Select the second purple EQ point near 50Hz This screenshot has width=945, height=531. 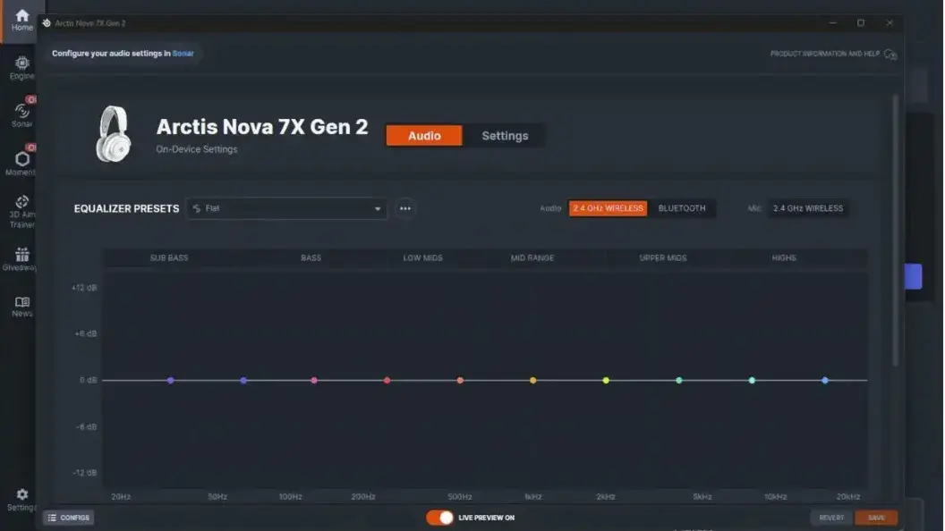coord(243,381)
